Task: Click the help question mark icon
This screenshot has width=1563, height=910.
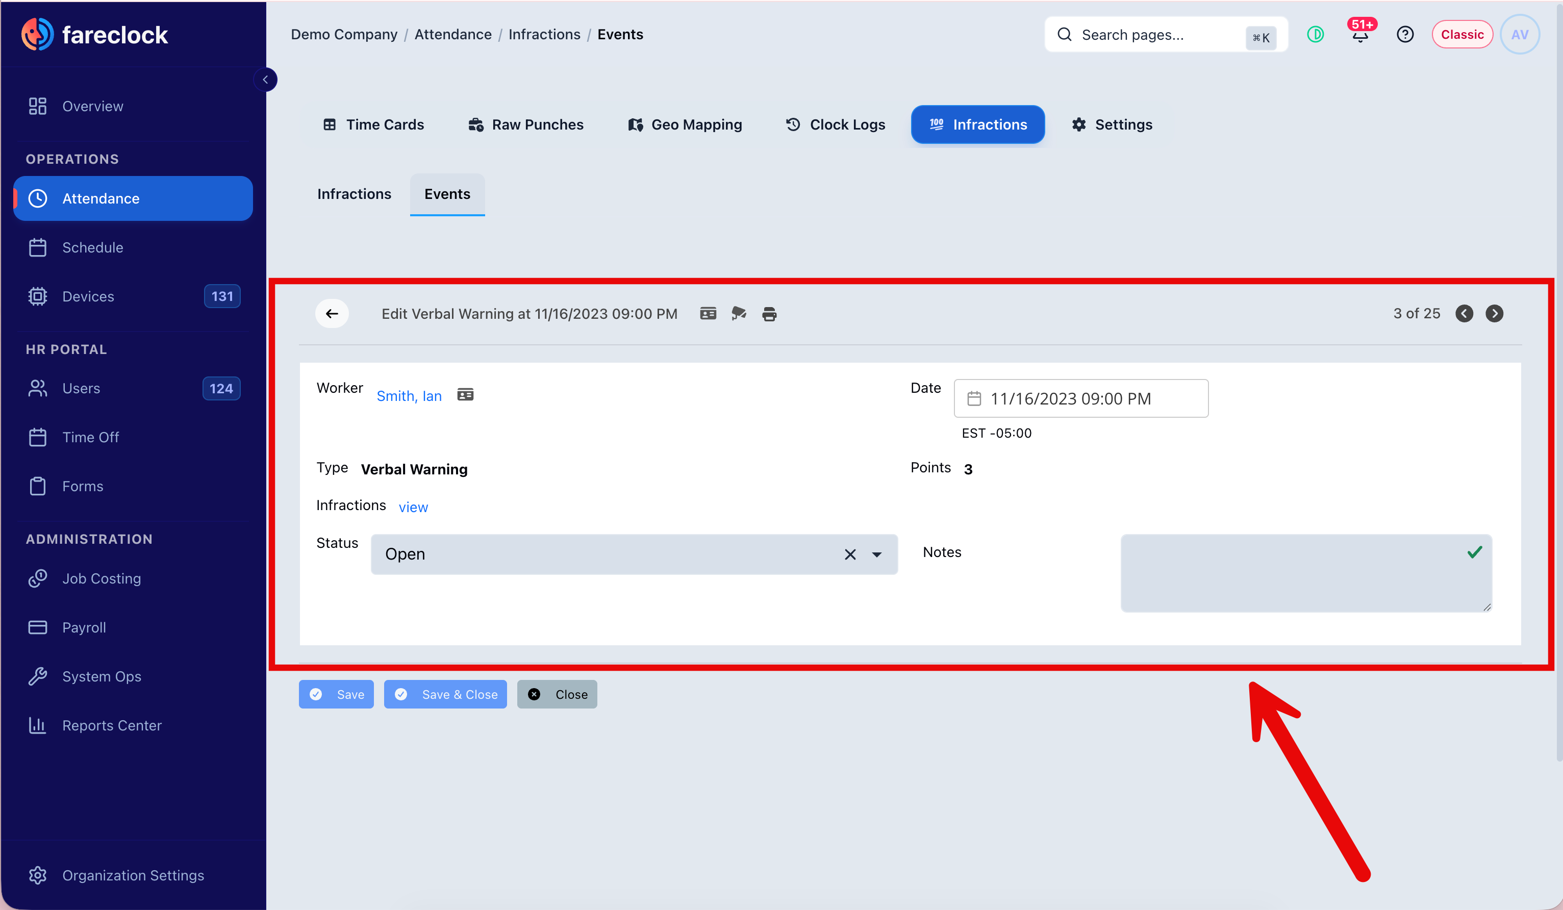Action: pos(1405,34)
